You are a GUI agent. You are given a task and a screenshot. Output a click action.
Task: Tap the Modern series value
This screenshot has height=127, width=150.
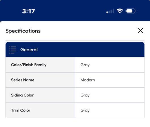tap(88, 80)
